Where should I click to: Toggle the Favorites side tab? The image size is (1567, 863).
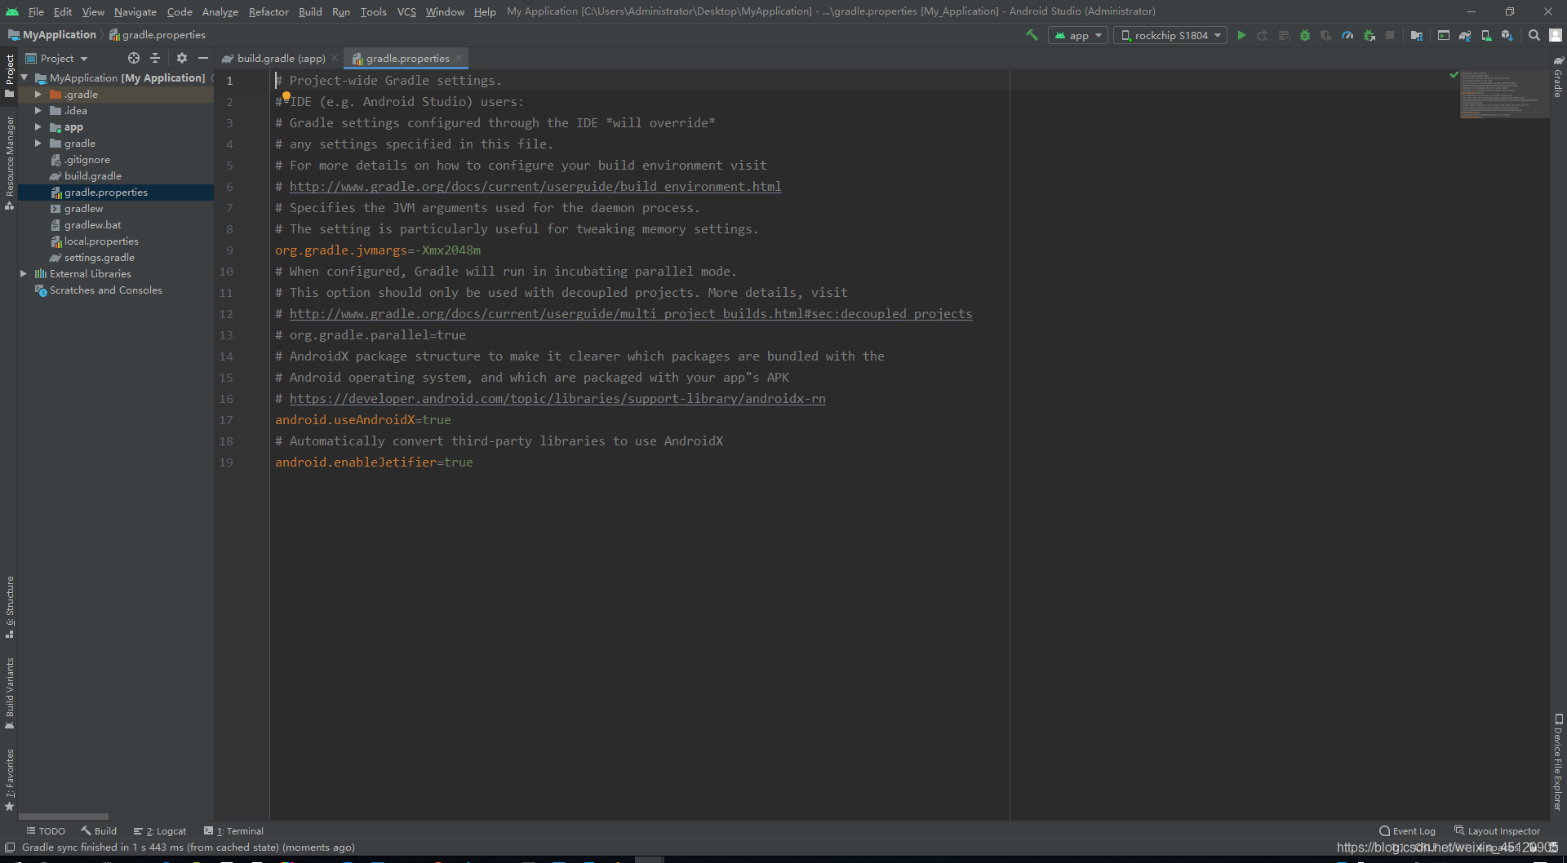click(10, 781)
